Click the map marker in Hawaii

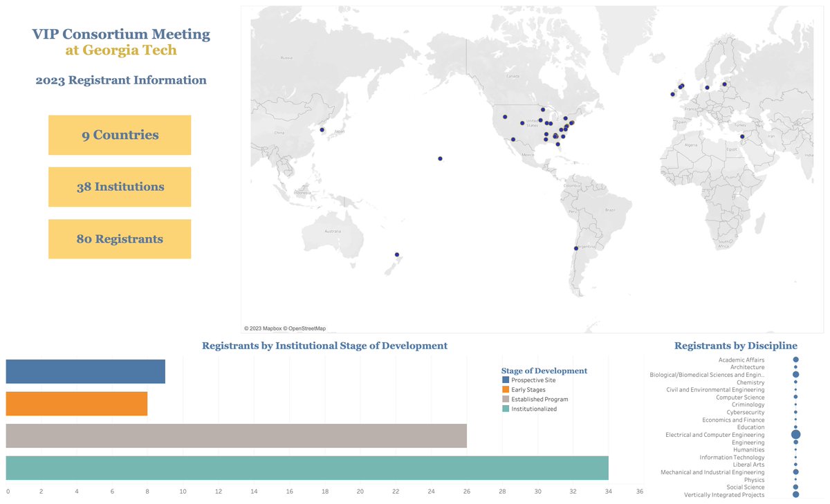click(x=440, y=158)
